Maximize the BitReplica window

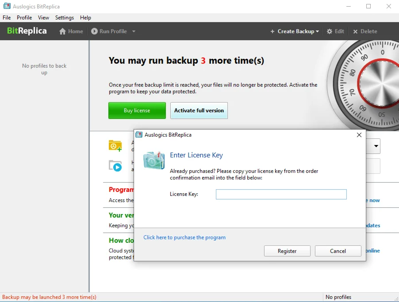[368, 6]
